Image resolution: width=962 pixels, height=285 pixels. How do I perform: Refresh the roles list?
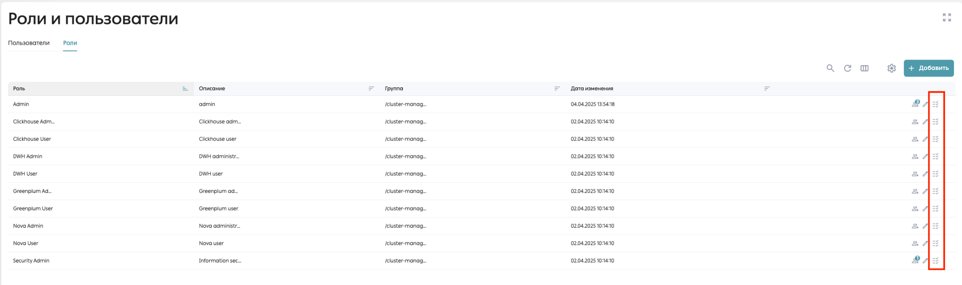click(x=847, y=69)
